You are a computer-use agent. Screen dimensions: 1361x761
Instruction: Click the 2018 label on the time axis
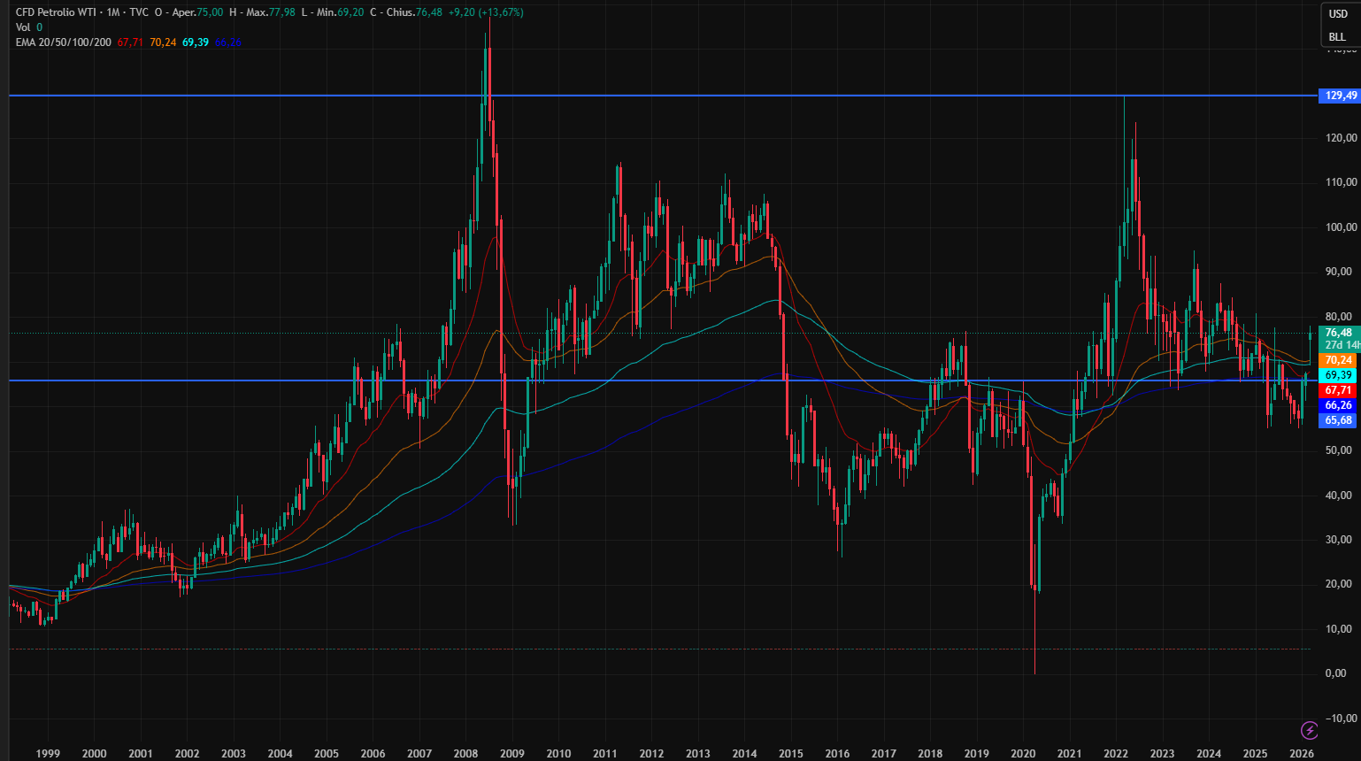pos(930,754)
